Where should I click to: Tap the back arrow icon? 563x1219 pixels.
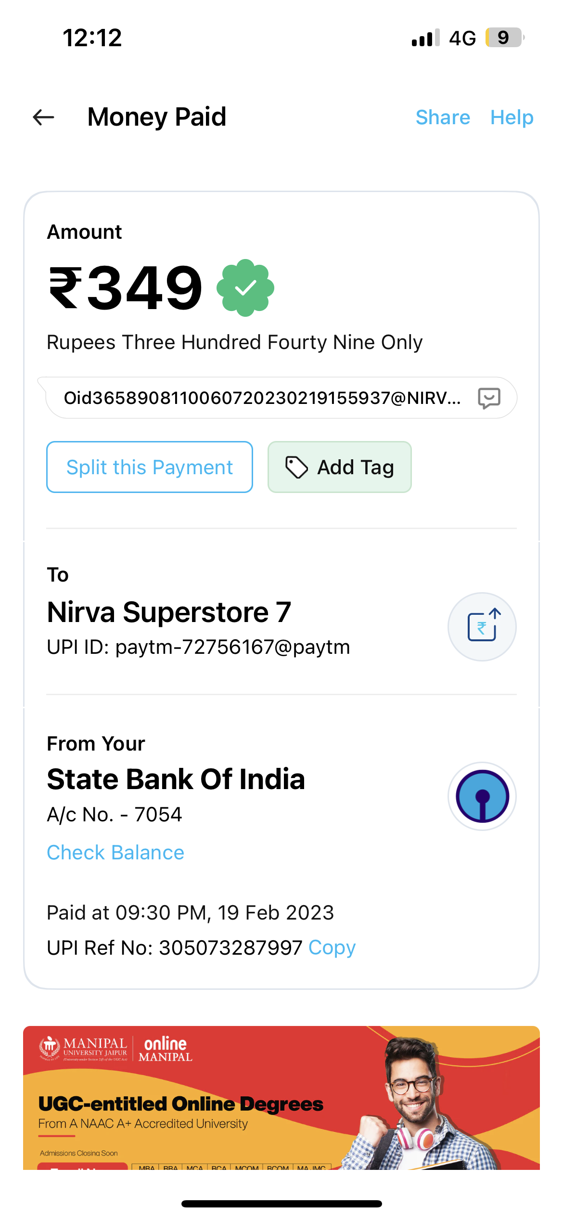(43, 117)
